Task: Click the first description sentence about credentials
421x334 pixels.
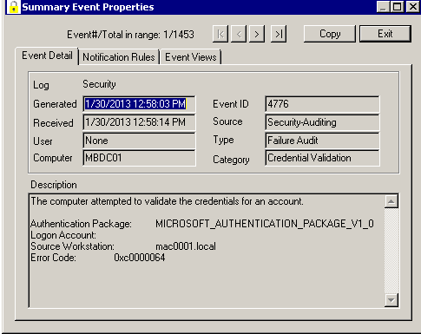Action: click(x=168, y=201)
